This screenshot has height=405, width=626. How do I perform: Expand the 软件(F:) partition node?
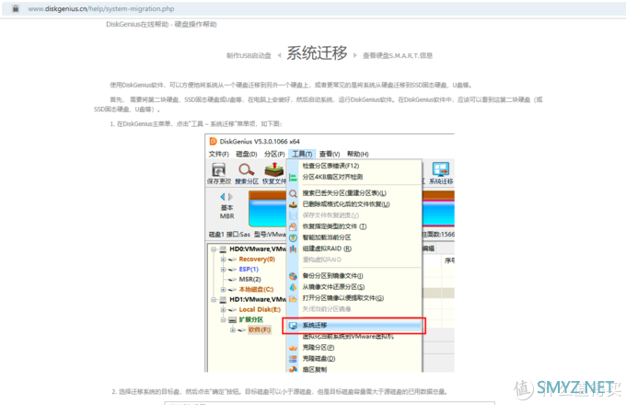[x=232, y=330]
